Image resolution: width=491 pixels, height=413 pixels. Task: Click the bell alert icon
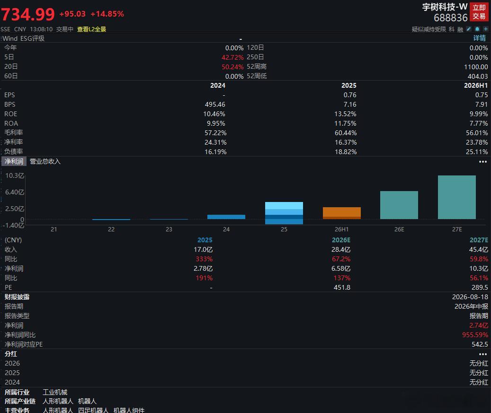[x=477, y=29]
